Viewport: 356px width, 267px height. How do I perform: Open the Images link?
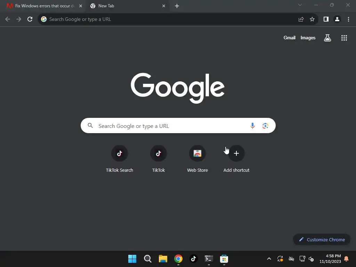pyautogui.click(x=308, y=38)
